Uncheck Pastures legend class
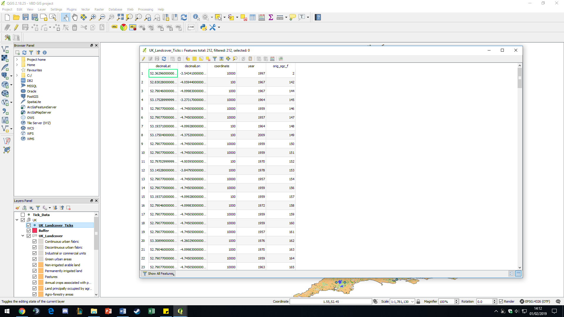This screenshot has height=317, width=564. [34, 277]
